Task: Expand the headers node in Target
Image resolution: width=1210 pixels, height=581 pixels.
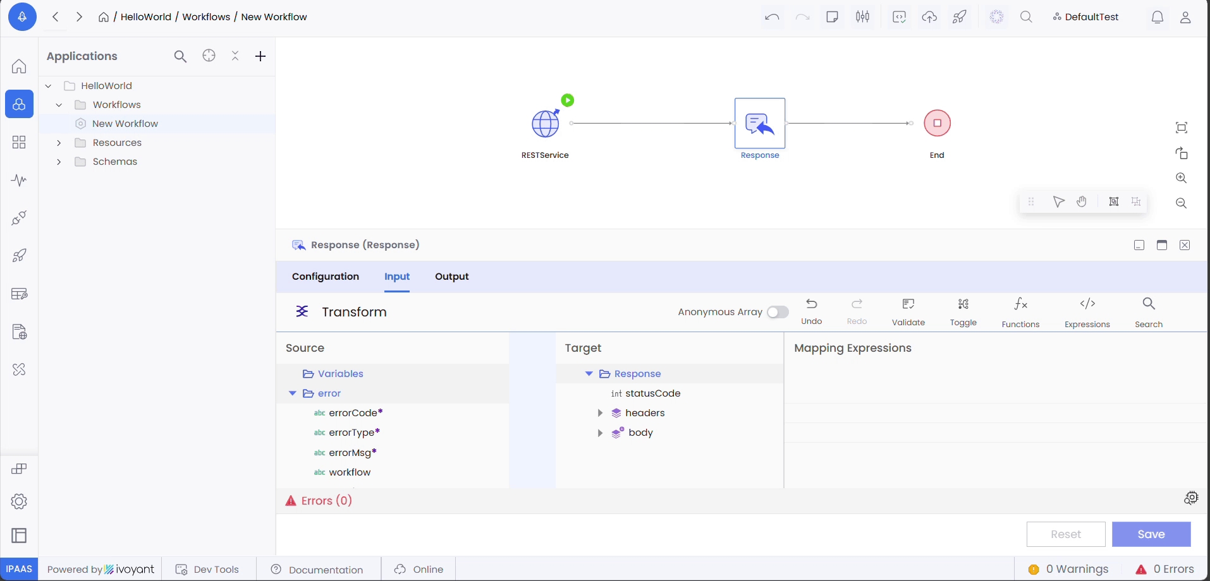Action: pyautogui.click(x=600, y=413)
